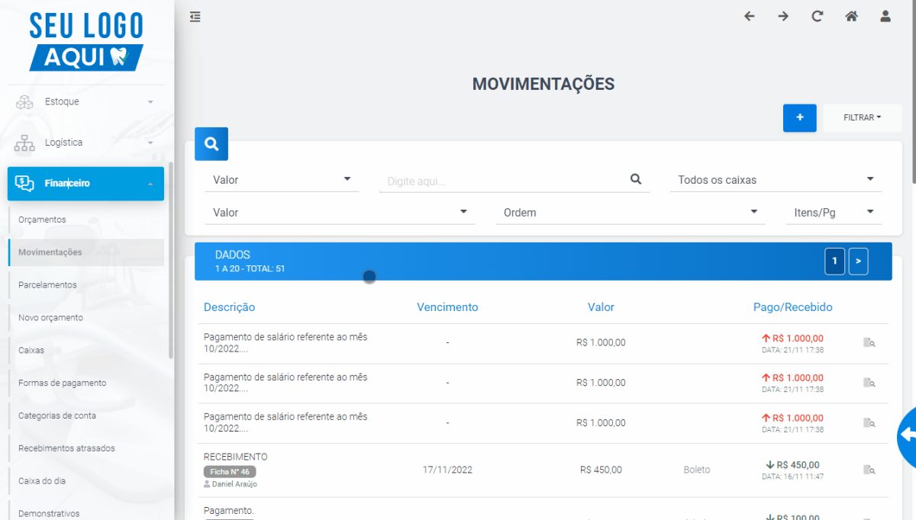Click the Seu Logo Aqui logo
Image resolution: width=916 pixels, height=520 pixels.
click(86, 42)
